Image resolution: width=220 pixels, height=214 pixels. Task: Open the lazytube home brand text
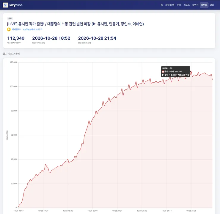[x=16, y=5]
